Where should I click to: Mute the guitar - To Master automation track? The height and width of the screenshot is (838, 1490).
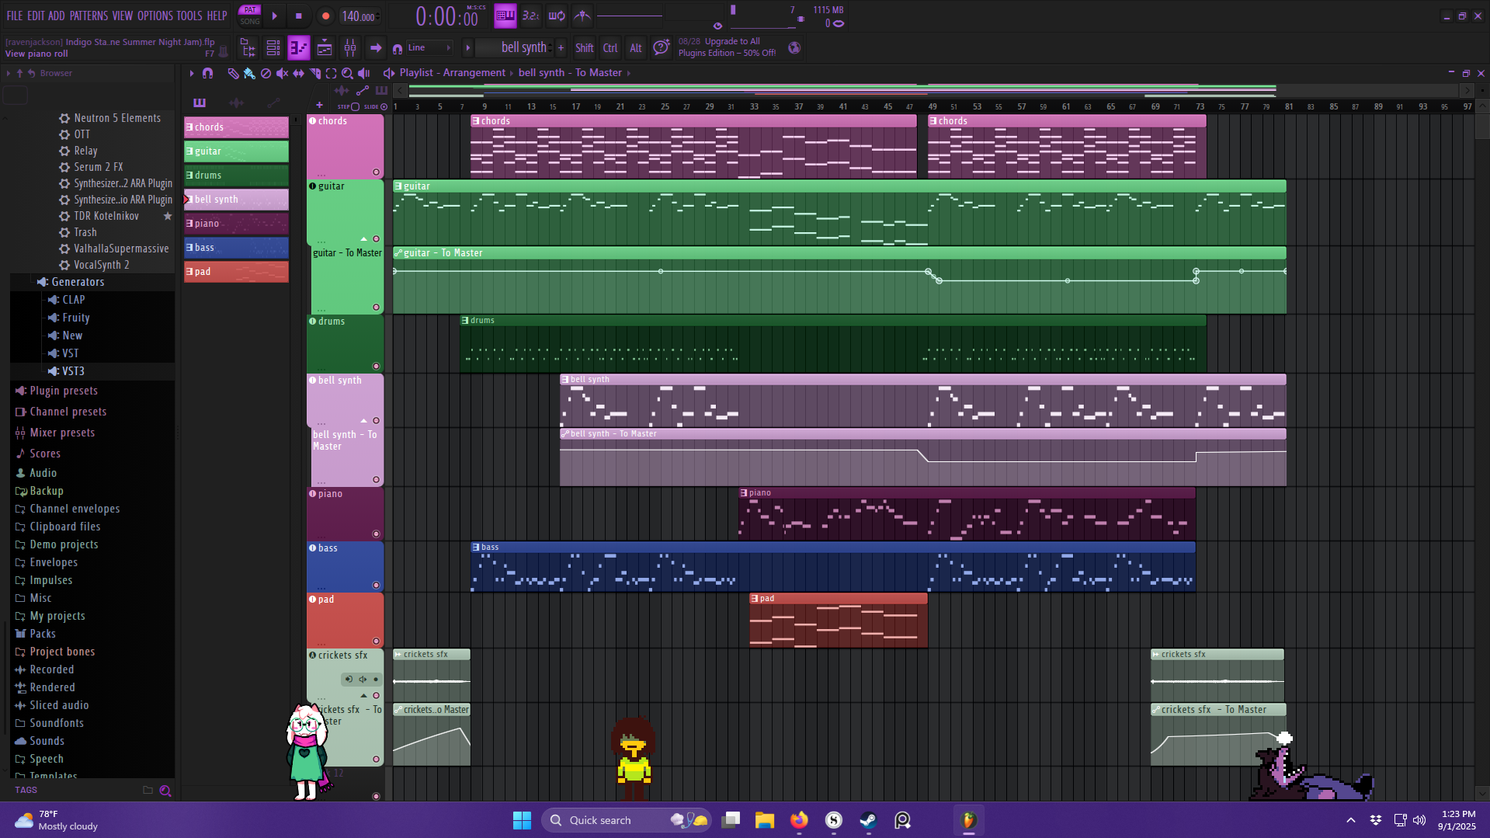[x=377, y=308]
